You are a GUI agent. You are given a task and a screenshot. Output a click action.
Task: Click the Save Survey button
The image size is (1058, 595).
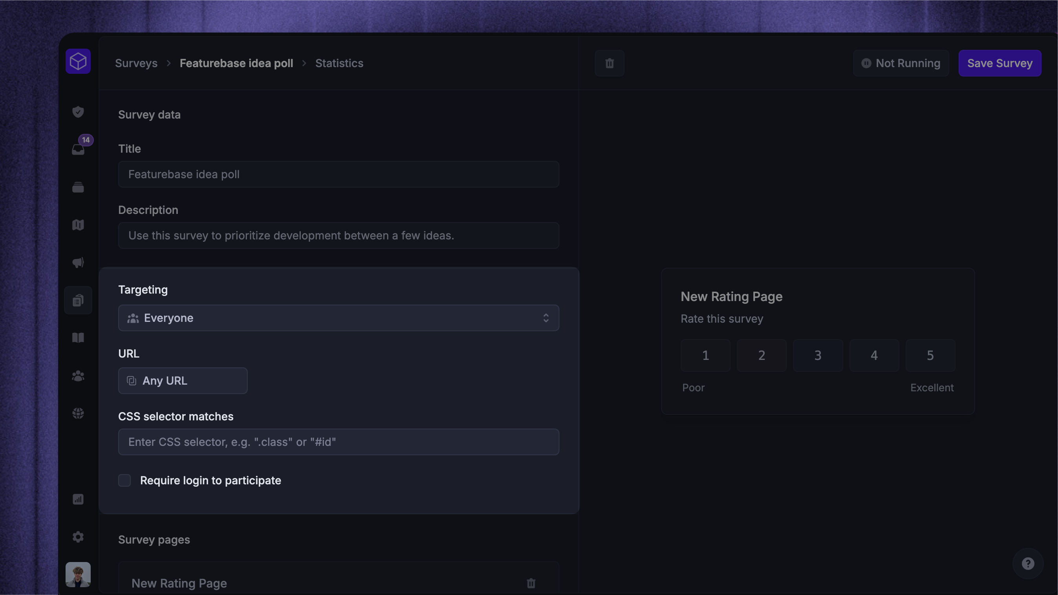coord(1000,63)
